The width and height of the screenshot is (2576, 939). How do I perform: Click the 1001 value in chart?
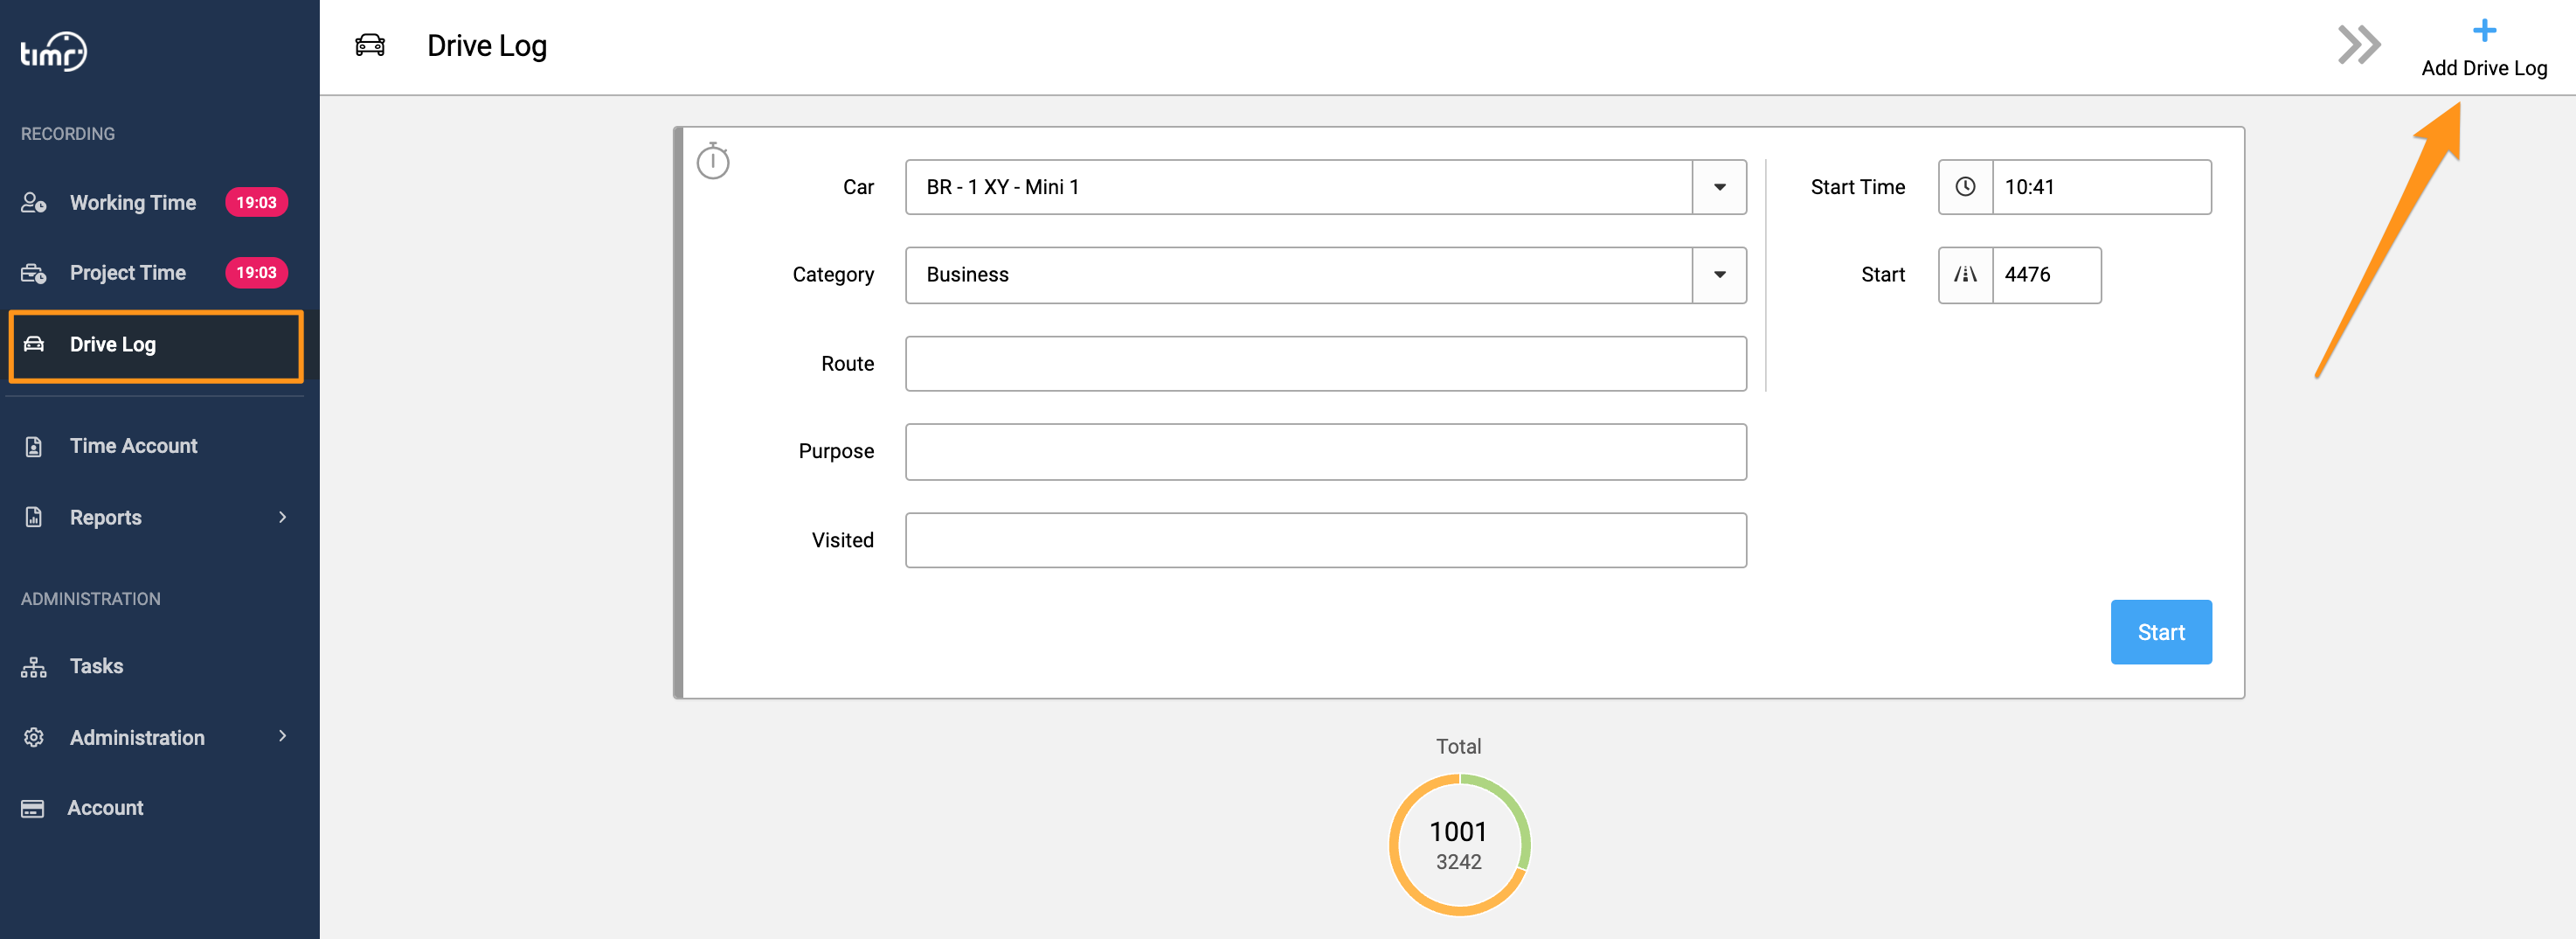(1458, 831)
